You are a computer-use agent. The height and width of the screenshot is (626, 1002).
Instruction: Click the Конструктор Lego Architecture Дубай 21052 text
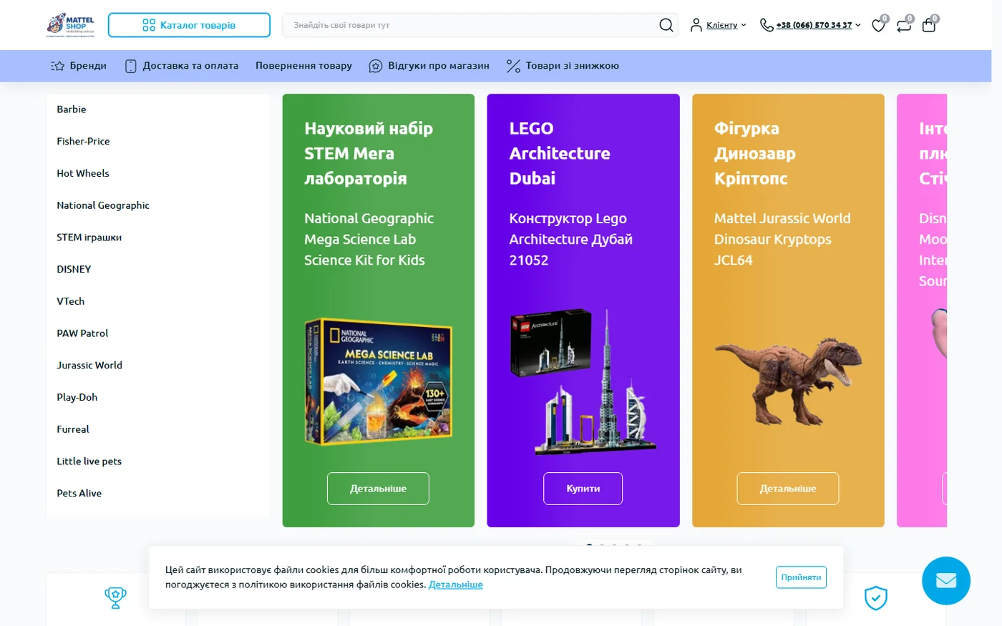tap(570, 239)
